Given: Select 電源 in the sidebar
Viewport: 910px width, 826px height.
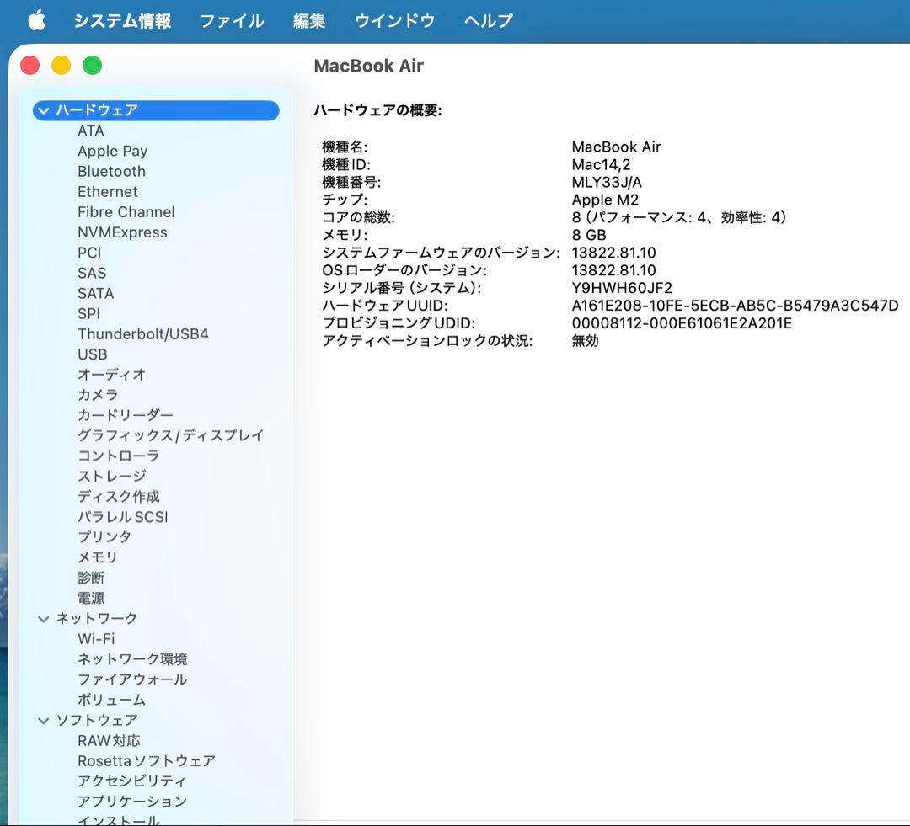Looking at the screenshot, I should (x=91, y=598).
